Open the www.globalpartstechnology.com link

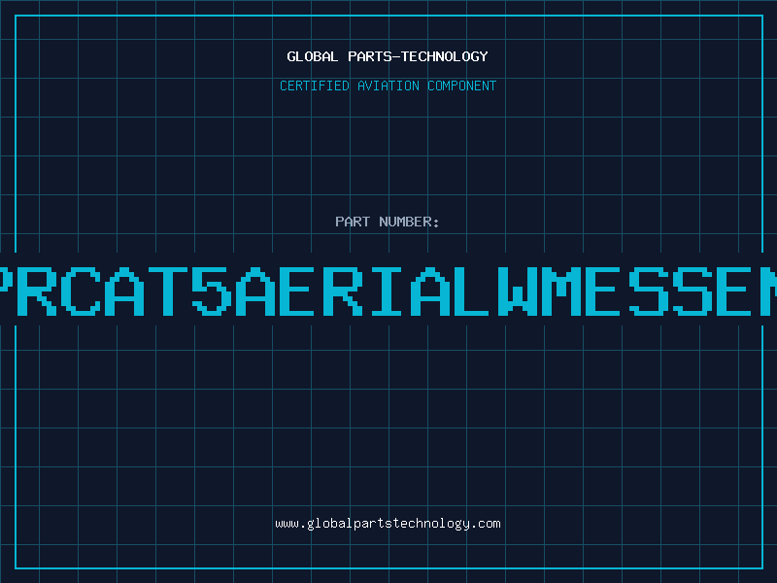[x=388, y=524]
